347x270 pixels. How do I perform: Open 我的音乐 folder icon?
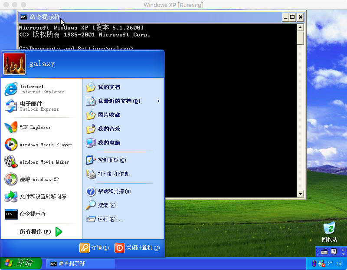[x=91, y=129]
